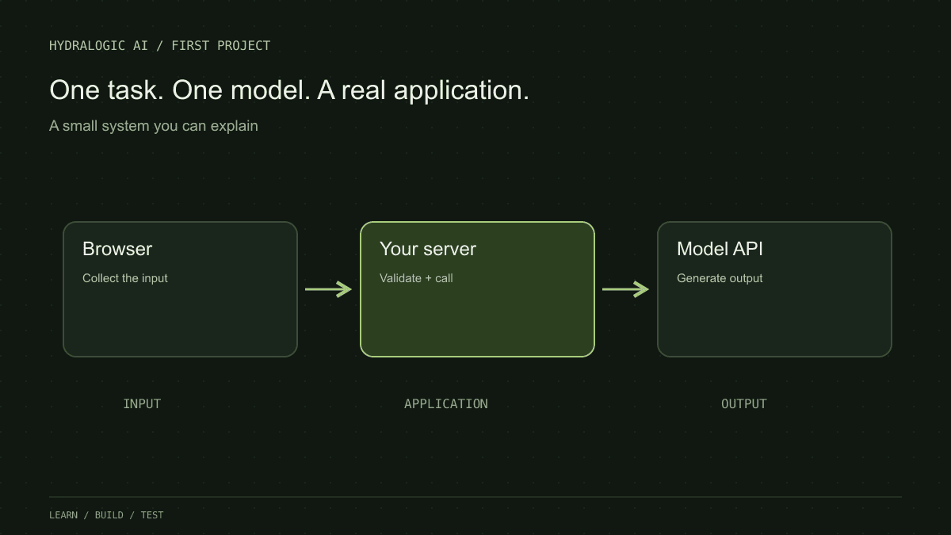Image resolution: width=951 pixels, height=535 pixels.
Task: Click the INPUT label
Action: tap(142, 403)
